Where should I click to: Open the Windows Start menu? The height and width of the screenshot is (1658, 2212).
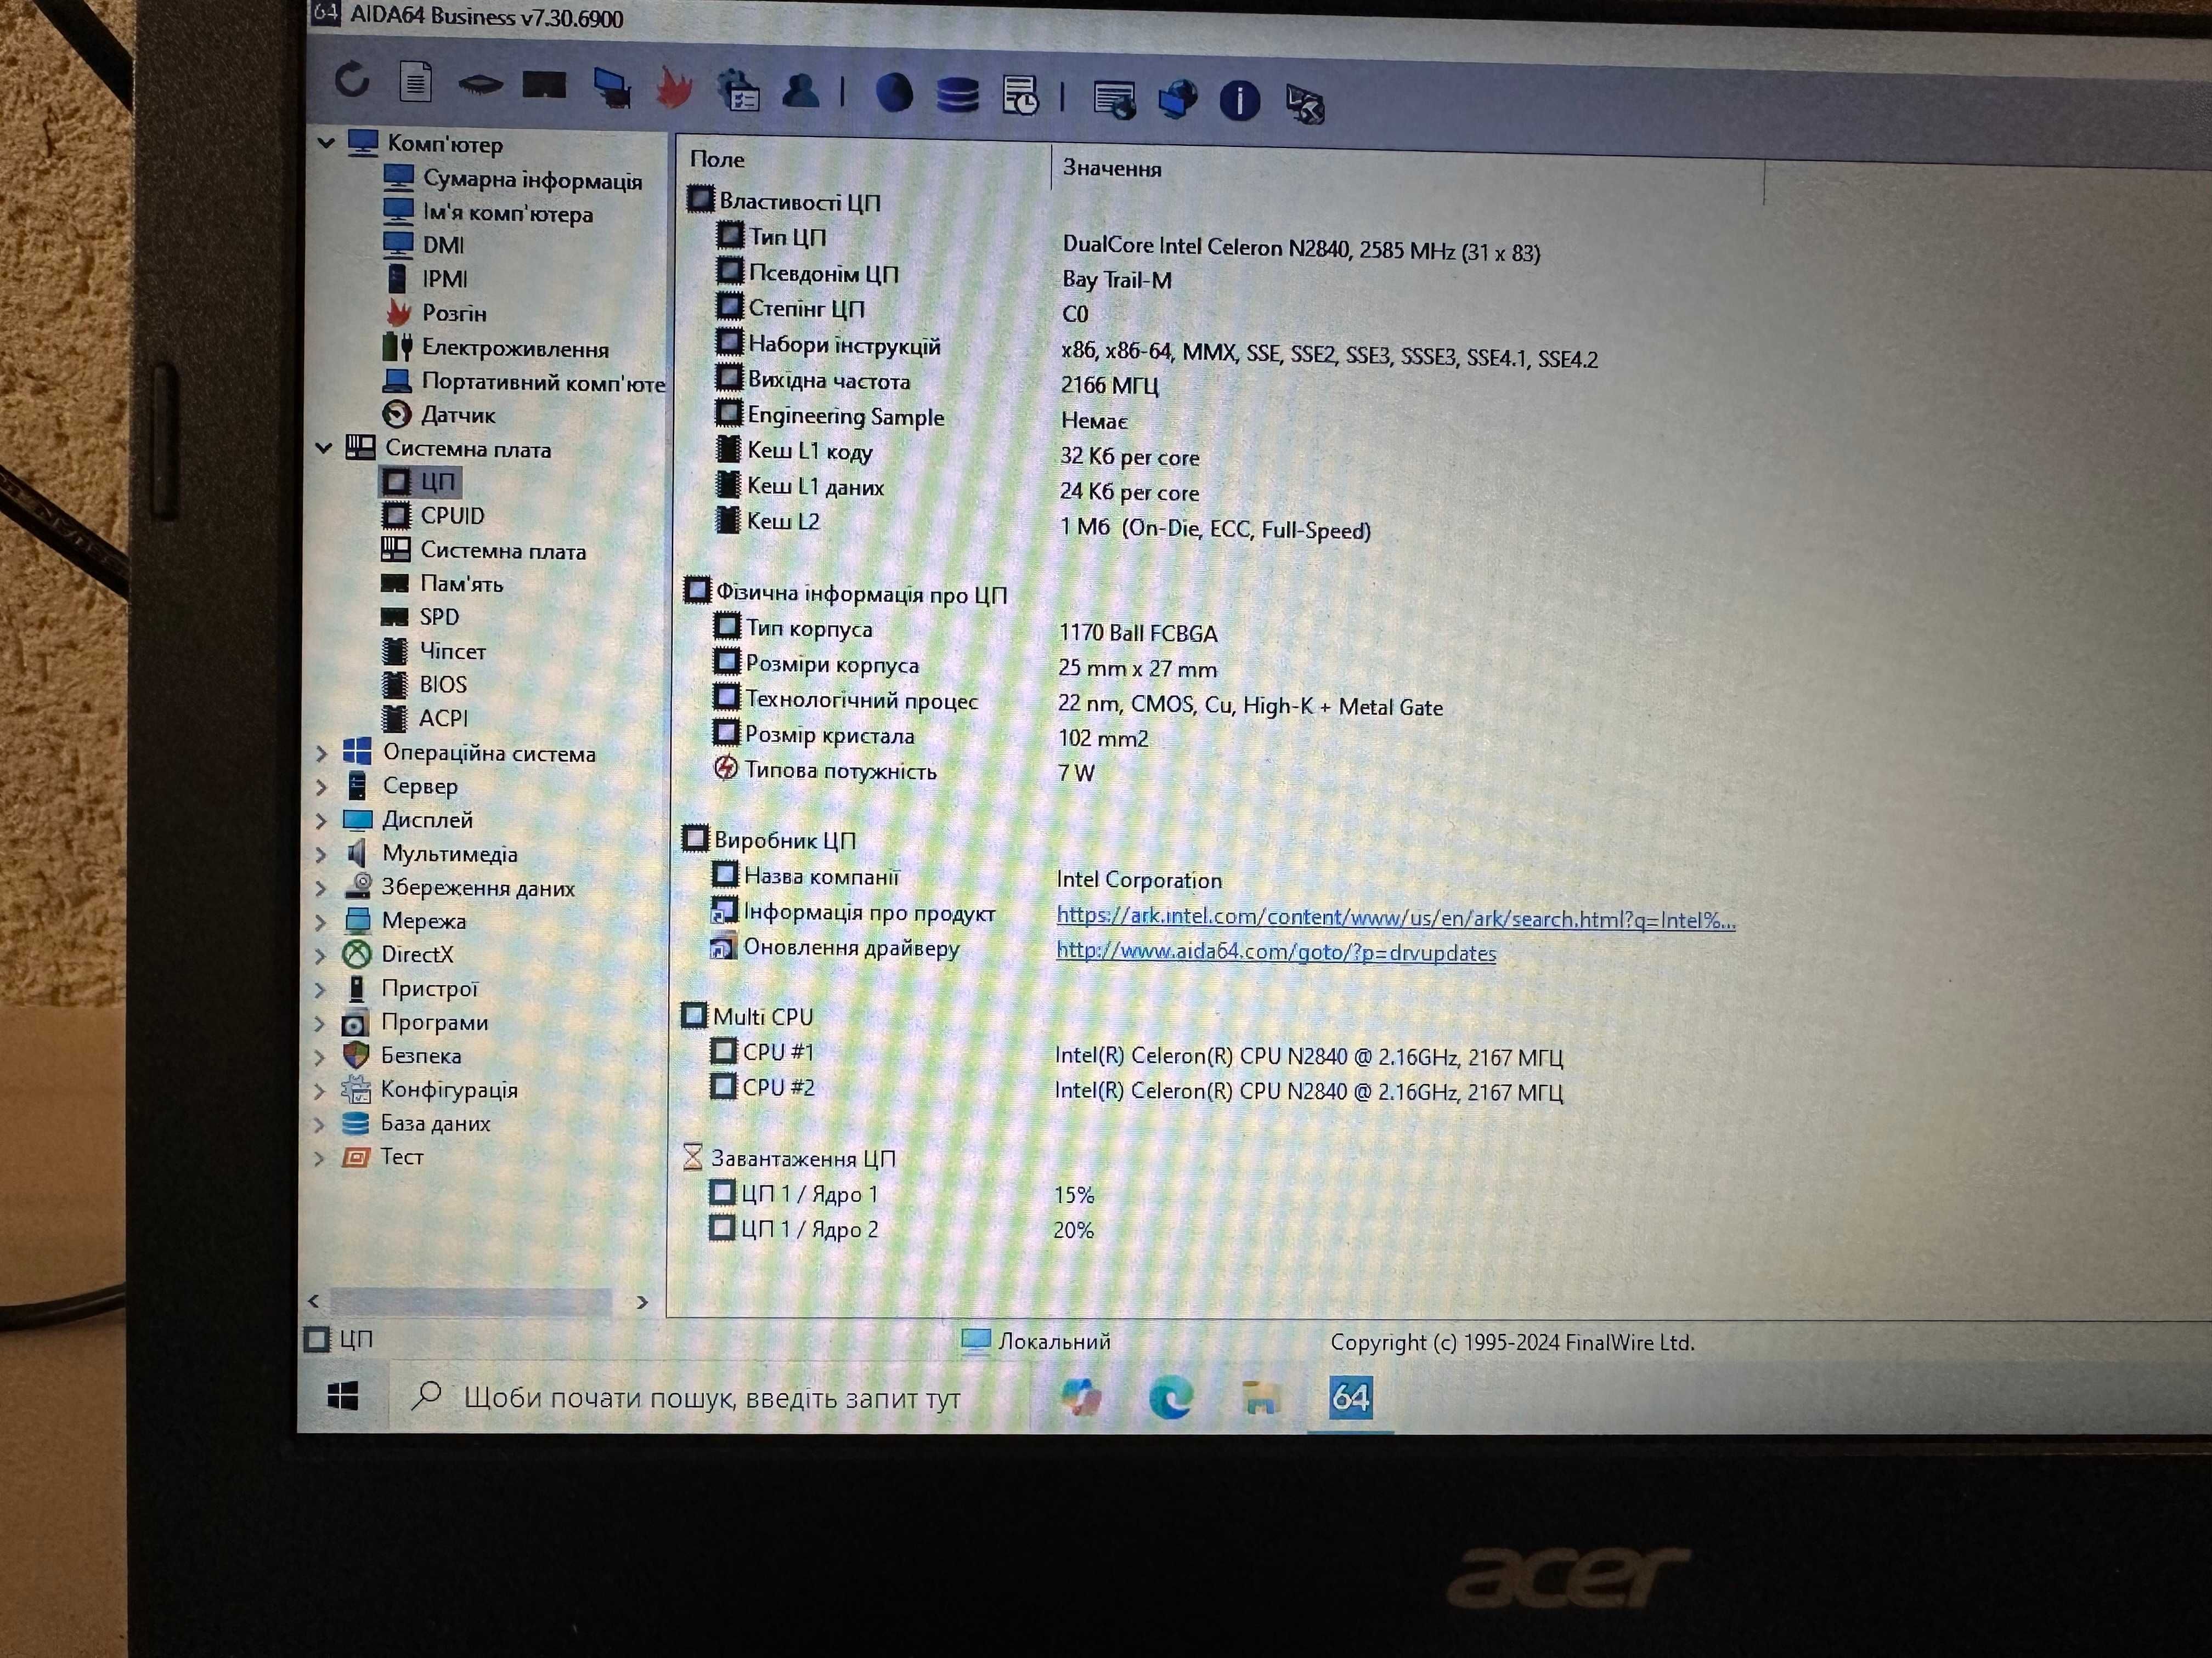[342, 1396]
